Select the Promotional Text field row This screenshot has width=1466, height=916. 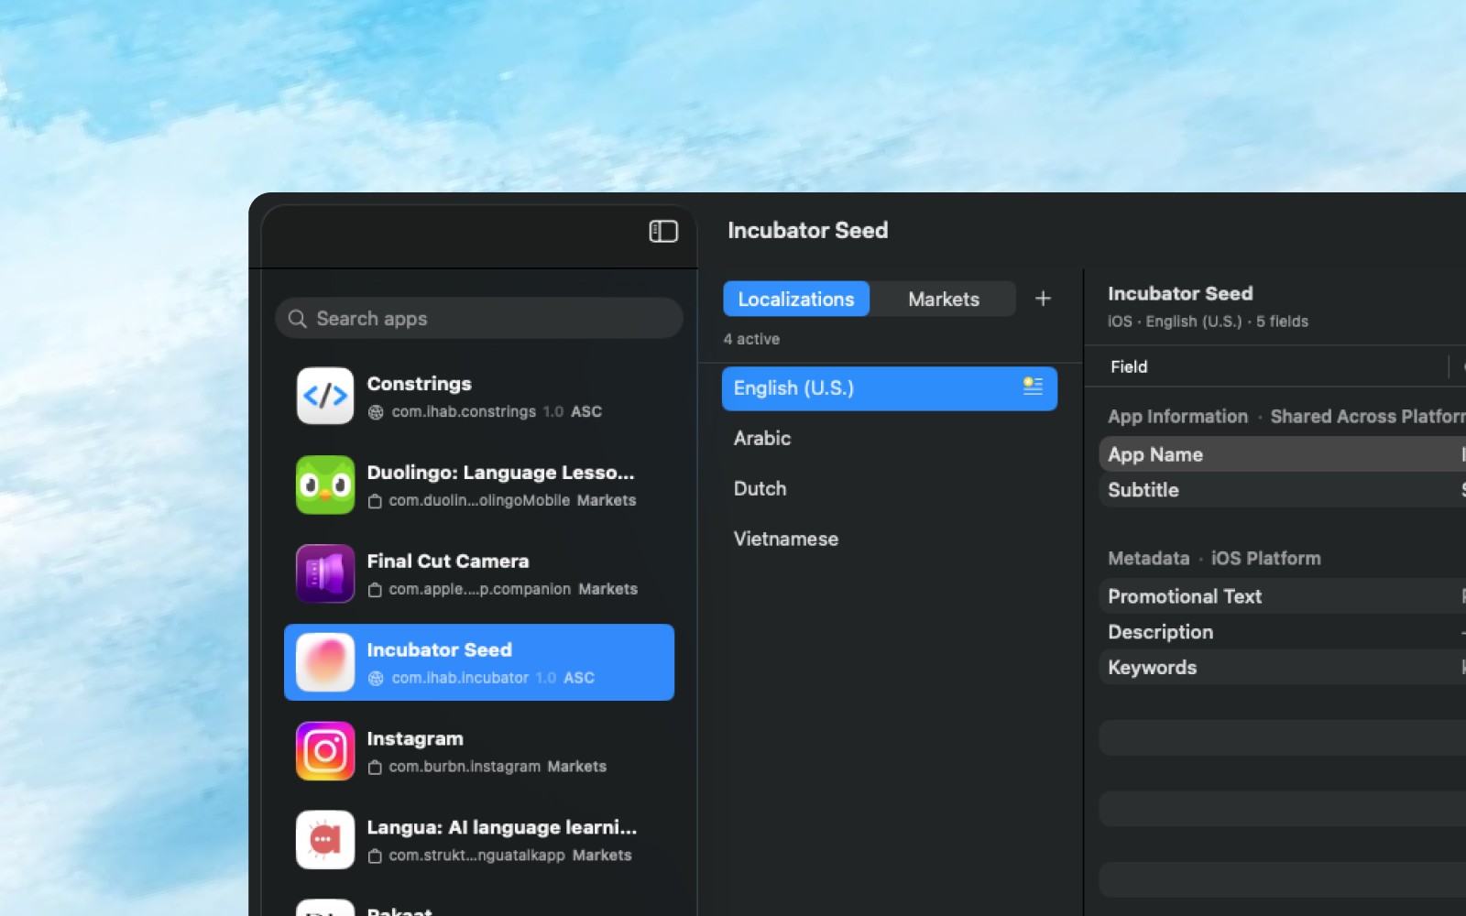tap(1283, 596)
